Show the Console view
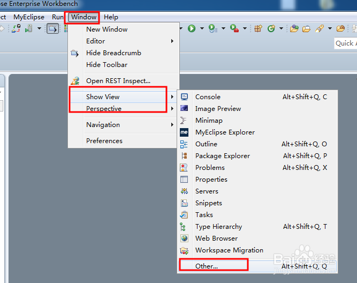 pos(257,97)
